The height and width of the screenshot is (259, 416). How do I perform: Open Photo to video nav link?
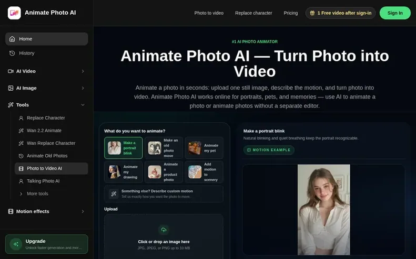pyautogui.click(x=209, y=13)
